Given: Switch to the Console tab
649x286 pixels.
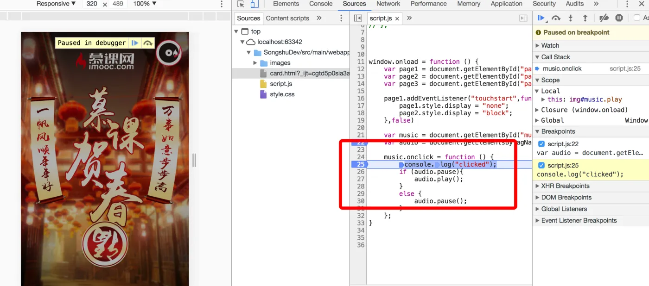Looking at the screenshot, I should coord(321,4).
